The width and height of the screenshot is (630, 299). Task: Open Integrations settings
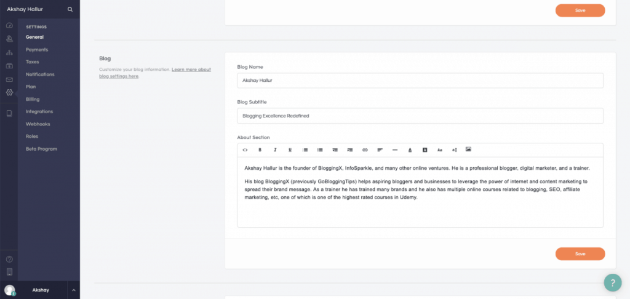(39, 111)
